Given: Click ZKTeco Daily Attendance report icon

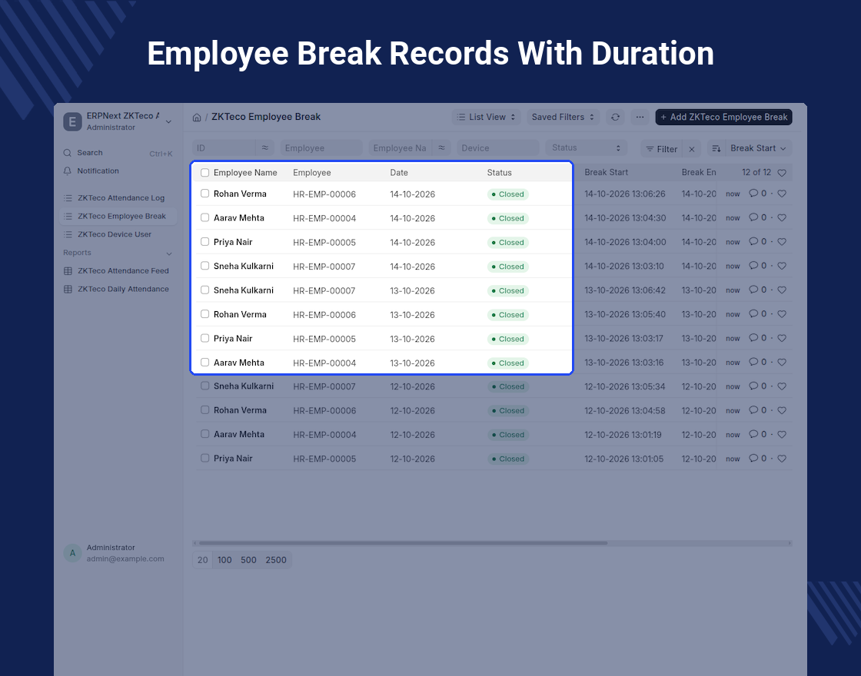Looking at the screenshot, I should coord(68,289).
